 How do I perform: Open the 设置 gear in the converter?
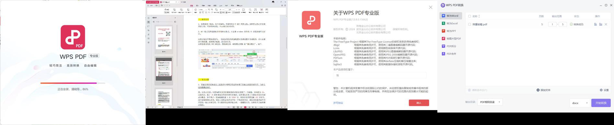604,90
